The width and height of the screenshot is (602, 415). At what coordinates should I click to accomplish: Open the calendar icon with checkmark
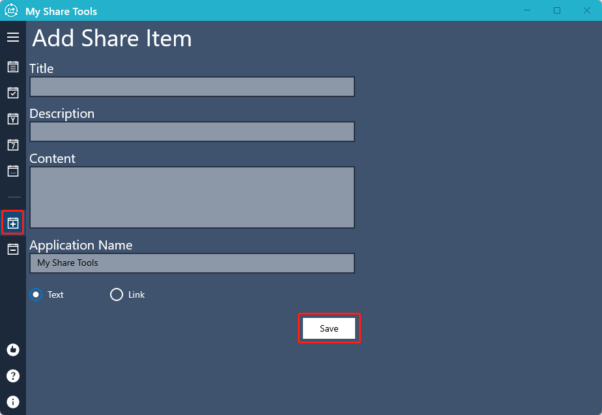pyautogui.click(x=12, y=93)
